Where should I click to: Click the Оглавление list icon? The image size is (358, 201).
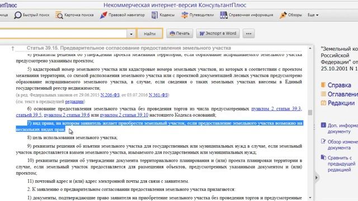(323, 94)
